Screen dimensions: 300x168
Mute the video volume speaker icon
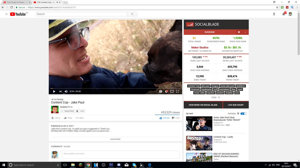pyautogui.click(x=66, y=91)
